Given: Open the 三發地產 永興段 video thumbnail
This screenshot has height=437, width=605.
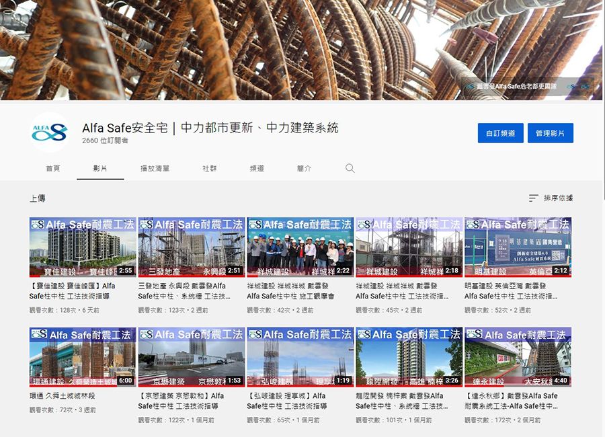Looking at the screenshot, I should coord(191,247).
